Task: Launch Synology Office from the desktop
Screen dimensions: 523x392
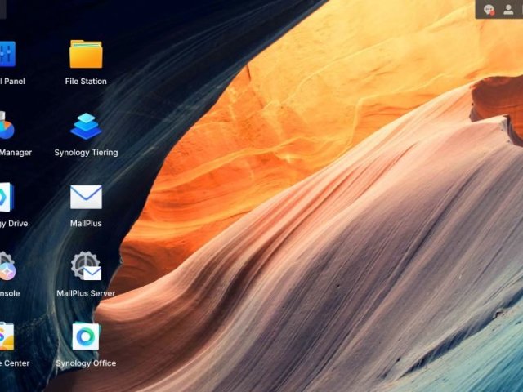Action: click(86, 336)
